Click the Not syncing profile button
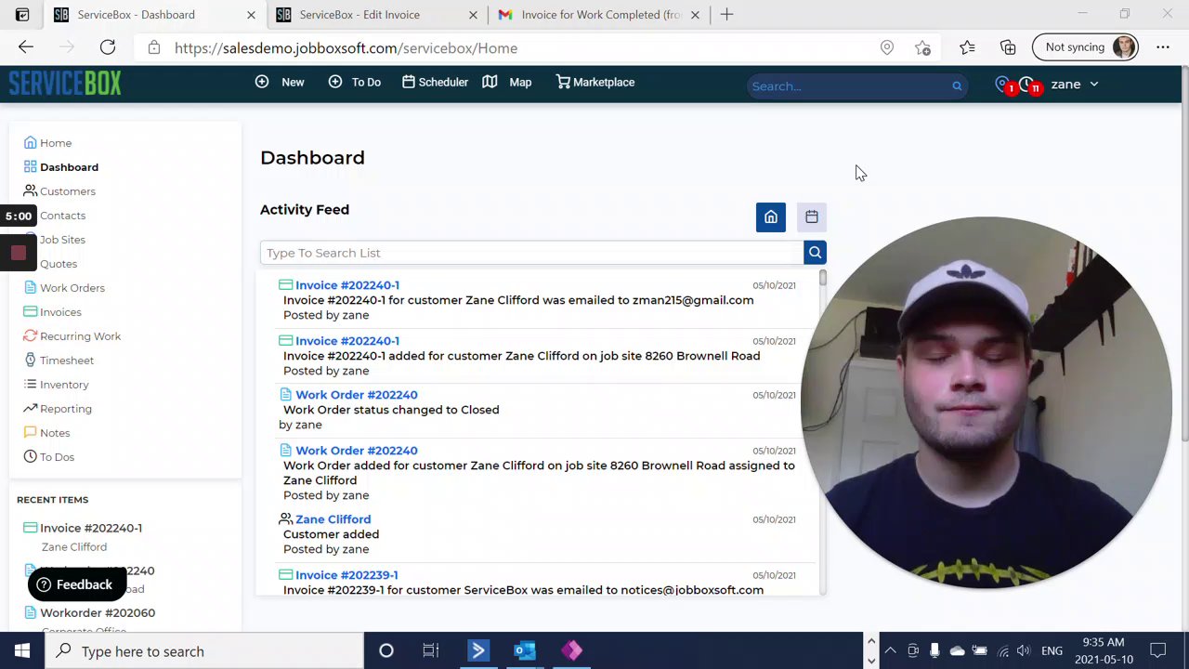 [x=1084, y=47]
